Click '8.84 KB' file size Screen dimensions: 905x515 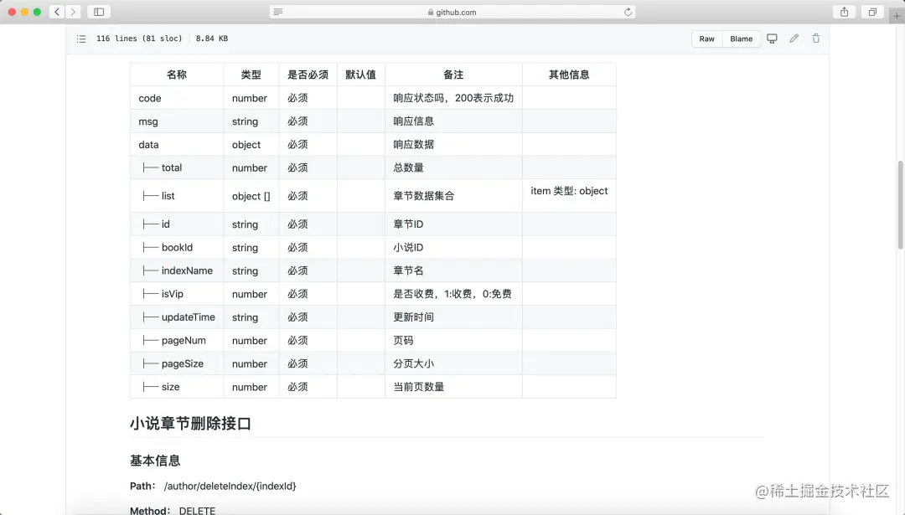212,39
